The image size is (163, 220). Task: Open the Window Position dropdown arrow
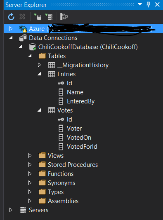(x=140, y=5)
